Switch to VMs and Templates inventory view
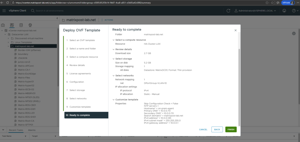Image resolution: width=300 pixels, height=142 pixels. [x=12, y=25]
